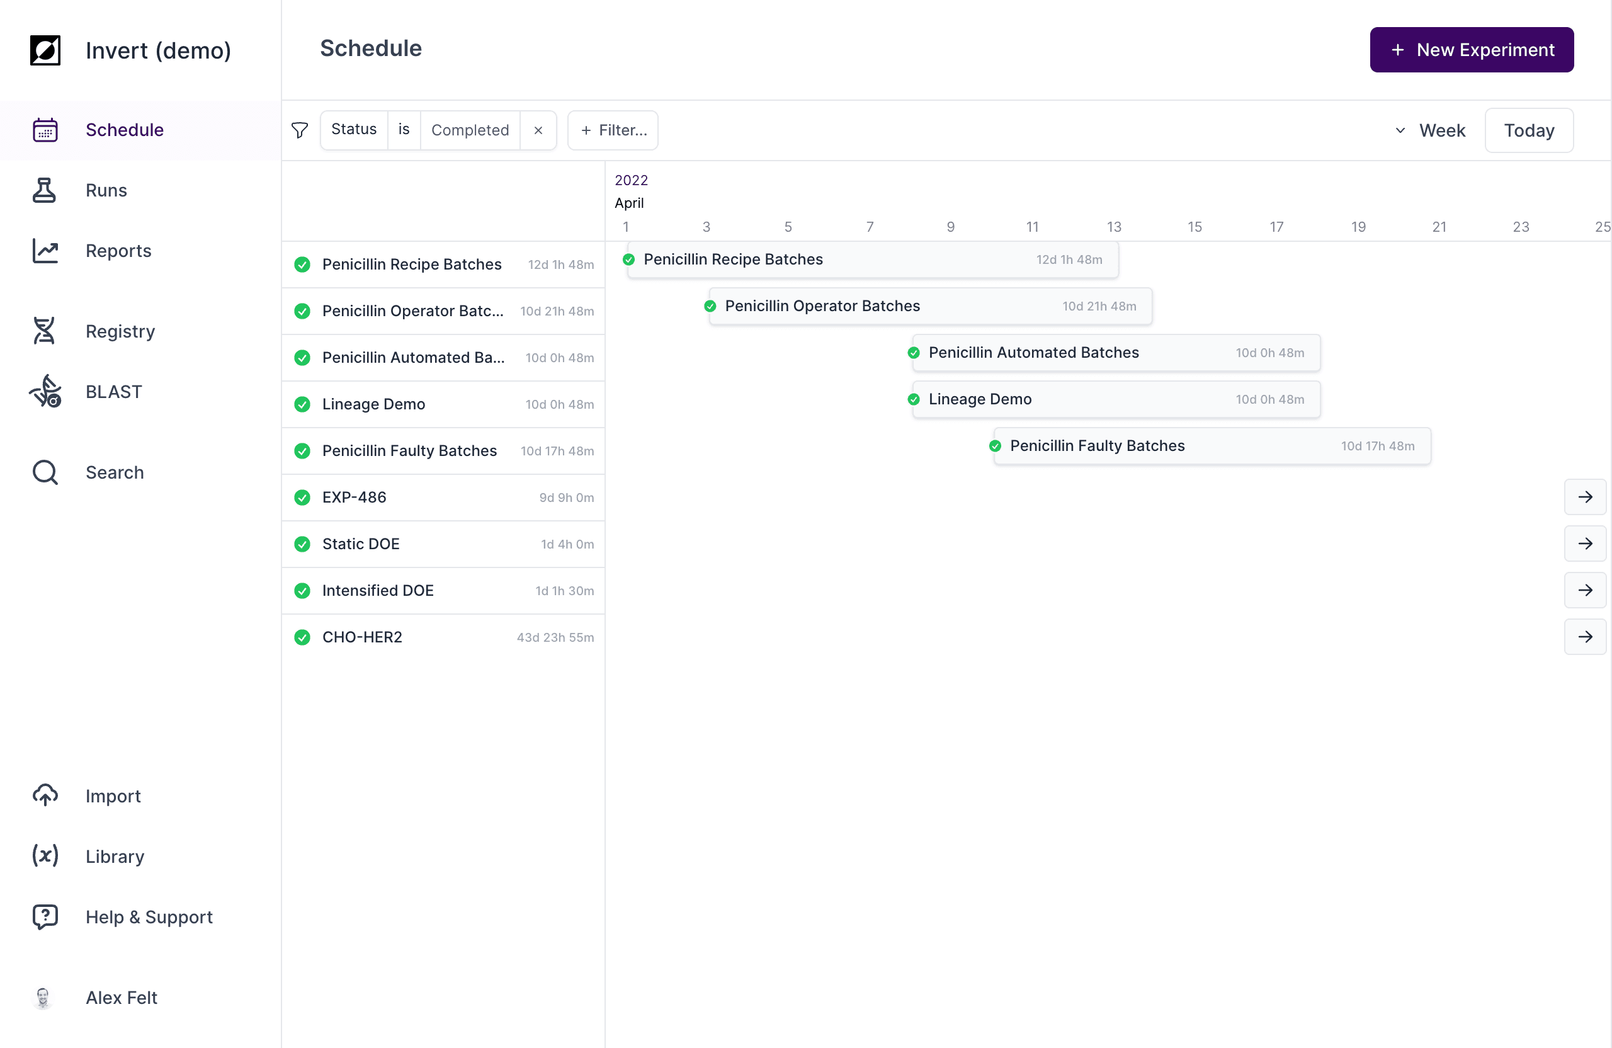Screen dimensions: 1612x1048
Task: Click the Import cloud upload icon
Action: coord(45,795)
